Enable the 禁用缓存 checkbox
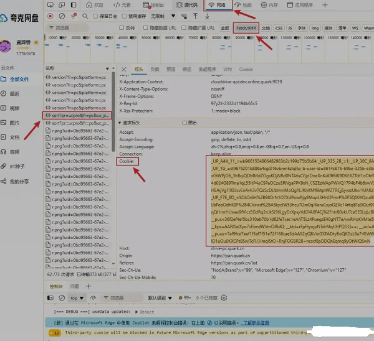Screen dimensions: 374x341 coord(124,16)
